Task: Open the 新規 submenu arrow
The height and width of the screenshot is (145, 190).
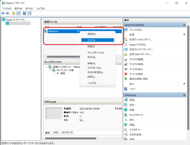Action: coord(184,35)
